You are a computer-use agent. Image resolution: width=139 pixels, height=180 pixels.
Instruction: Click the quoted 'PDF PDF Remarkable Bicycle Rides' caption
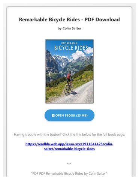(x=69, y=174)
